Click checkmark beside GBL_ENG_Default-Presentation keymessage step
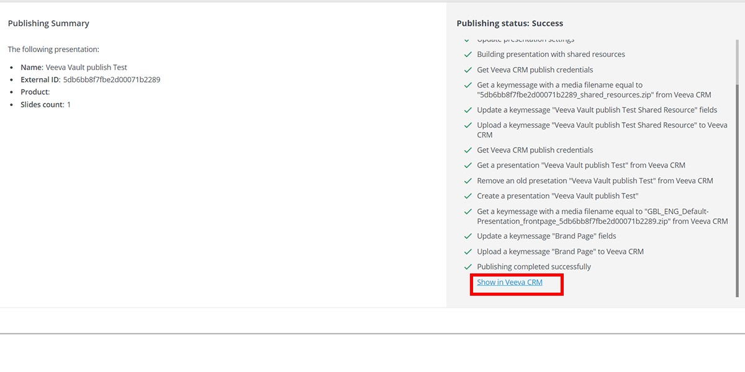Viewport: 745px width, 372px height. click(468, 212)
